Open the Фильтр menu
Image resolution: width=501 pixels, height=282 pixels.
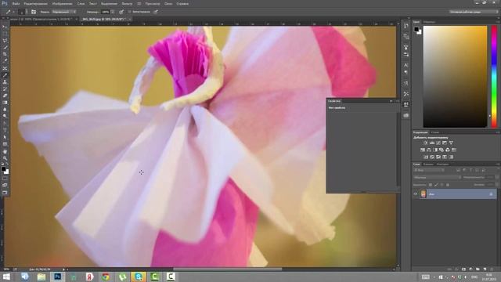(x=127, y=3)
